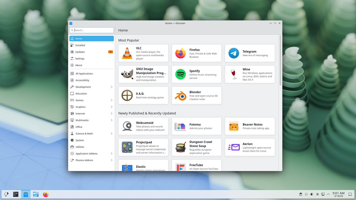The height and width of the screenshot is (200, 356).
Task: Click the Discover window title icon
Action: click(x=71, y=23)
